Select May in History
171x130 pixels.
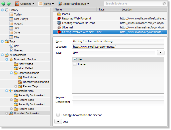coord(25,37)
